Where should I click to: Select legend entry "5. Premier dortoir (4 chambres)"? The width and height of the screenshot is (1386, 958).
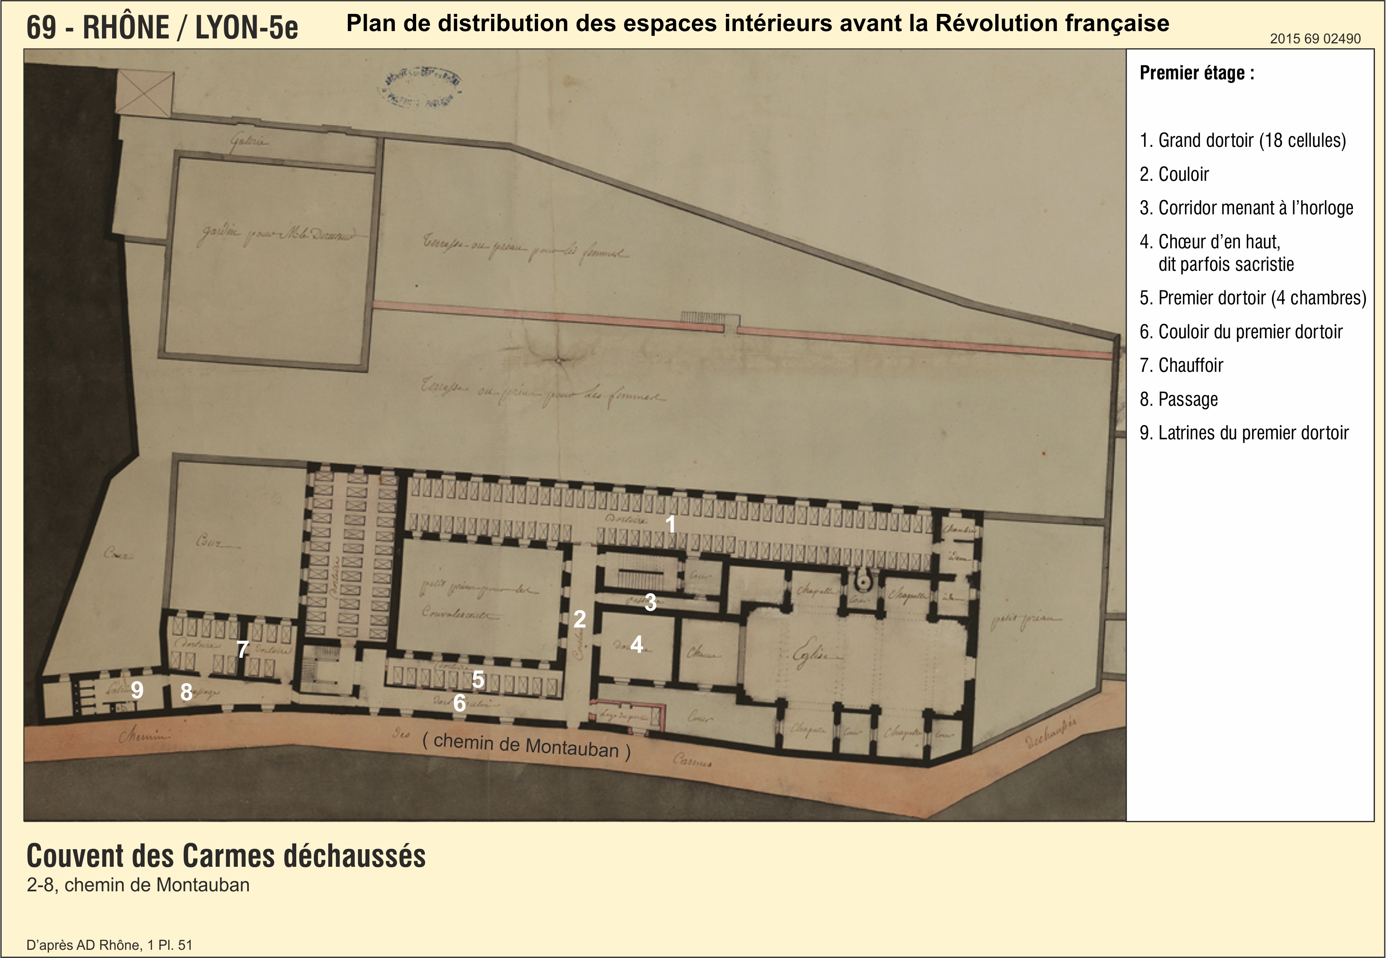(1253, 298)
